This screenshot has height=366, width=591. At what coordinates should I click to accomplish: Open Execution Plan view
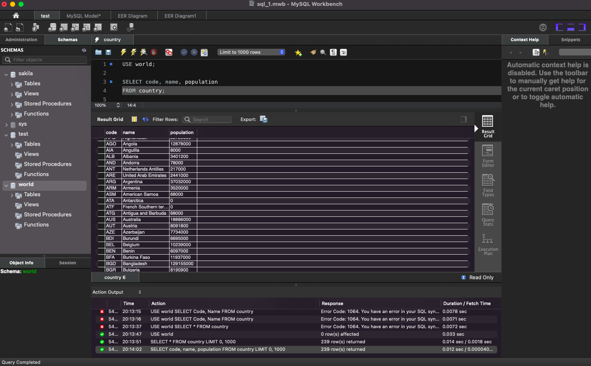(x=488, y=244)
